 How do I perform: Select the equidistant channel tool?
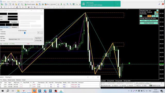click(17, 7)
